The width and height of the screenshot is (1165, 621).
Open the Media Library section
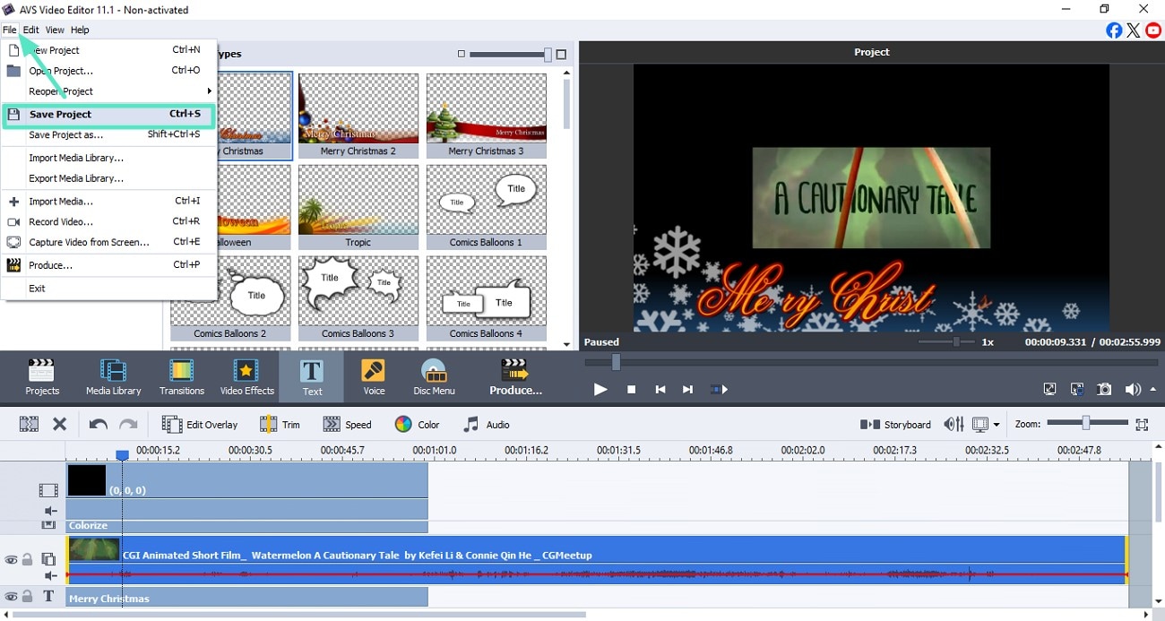click(x=113, y=377)
